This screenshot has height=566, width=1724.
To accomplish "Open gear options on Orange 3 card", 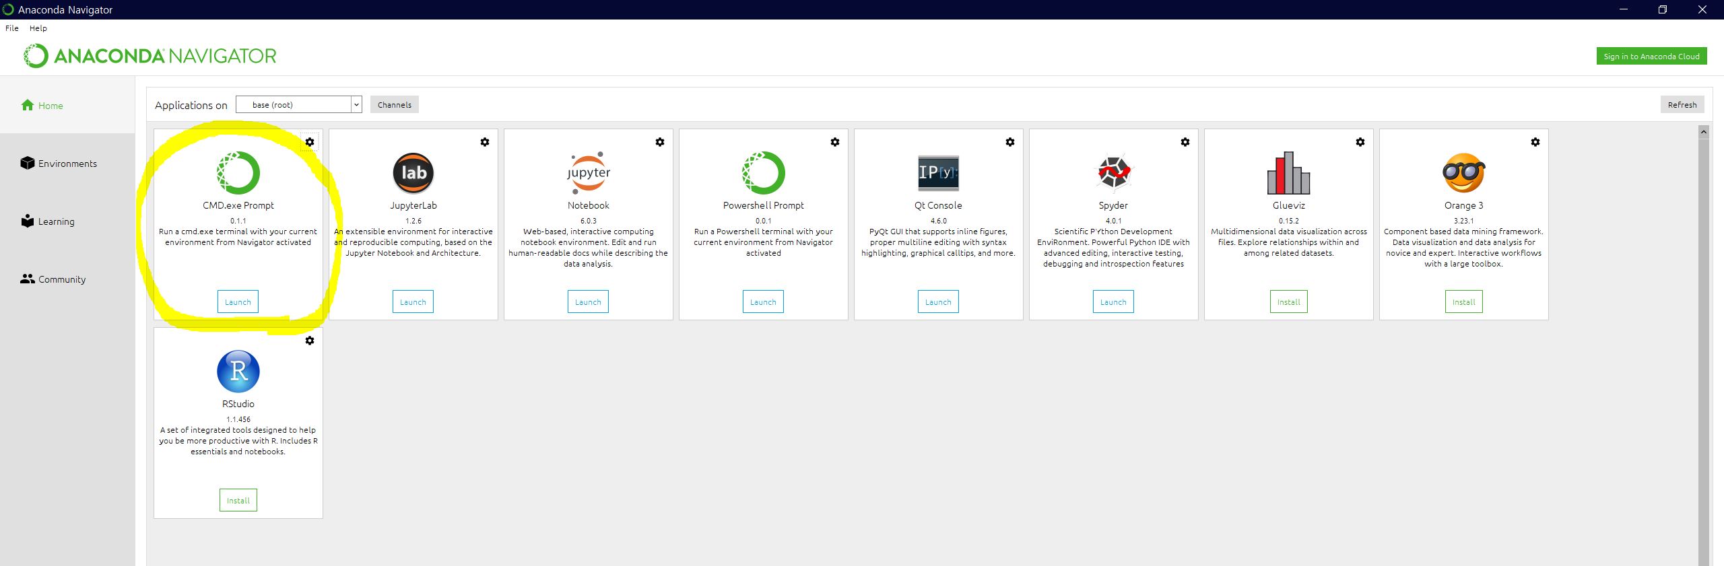I will tap(1535, 142).
